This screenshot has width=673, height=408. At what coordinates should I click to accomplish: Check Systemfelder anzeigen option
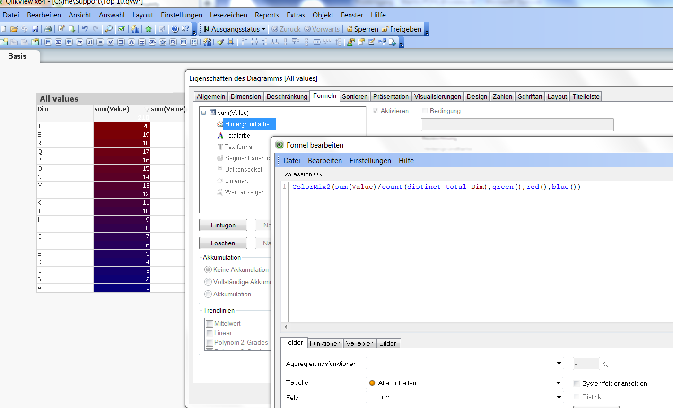[x=577, y=383]
